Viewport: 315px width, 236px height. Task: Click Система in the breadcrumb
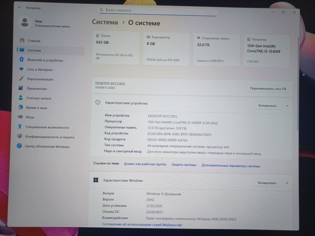[x=105, y=22]
